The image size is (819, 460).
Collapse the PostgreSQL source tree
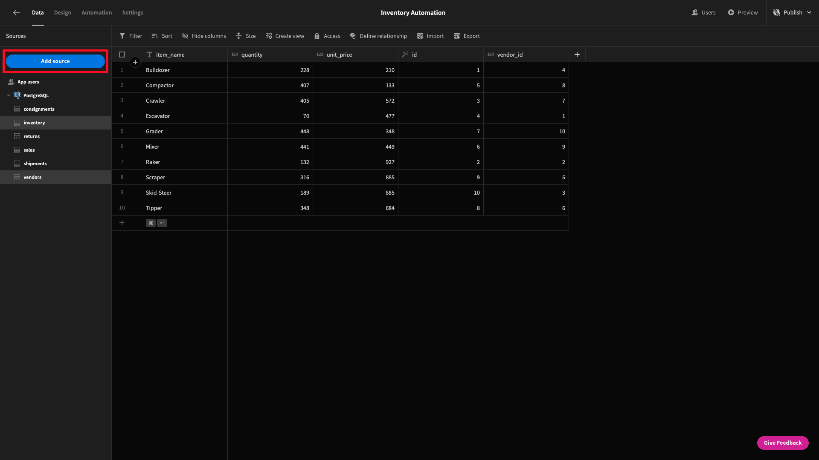point(9,95)
